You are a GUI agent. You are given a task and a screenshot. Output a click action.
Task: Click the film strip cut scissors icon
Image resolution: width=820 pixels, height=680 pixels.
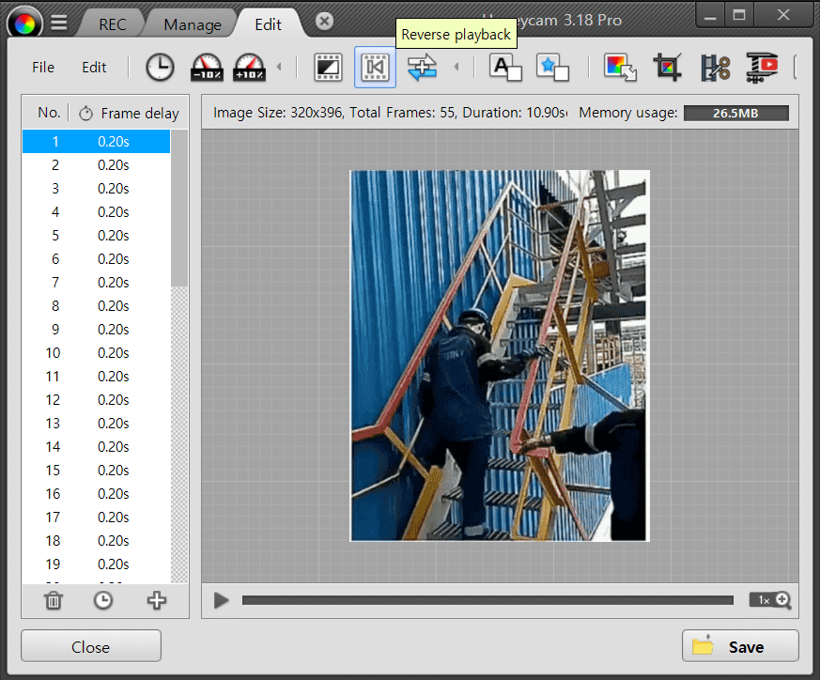point(715,67)
